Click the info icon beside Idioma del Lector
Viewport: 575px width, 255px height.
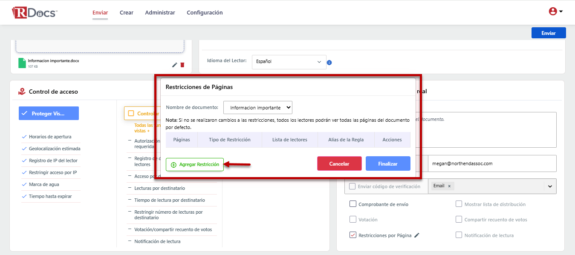(x=329, y=63)
